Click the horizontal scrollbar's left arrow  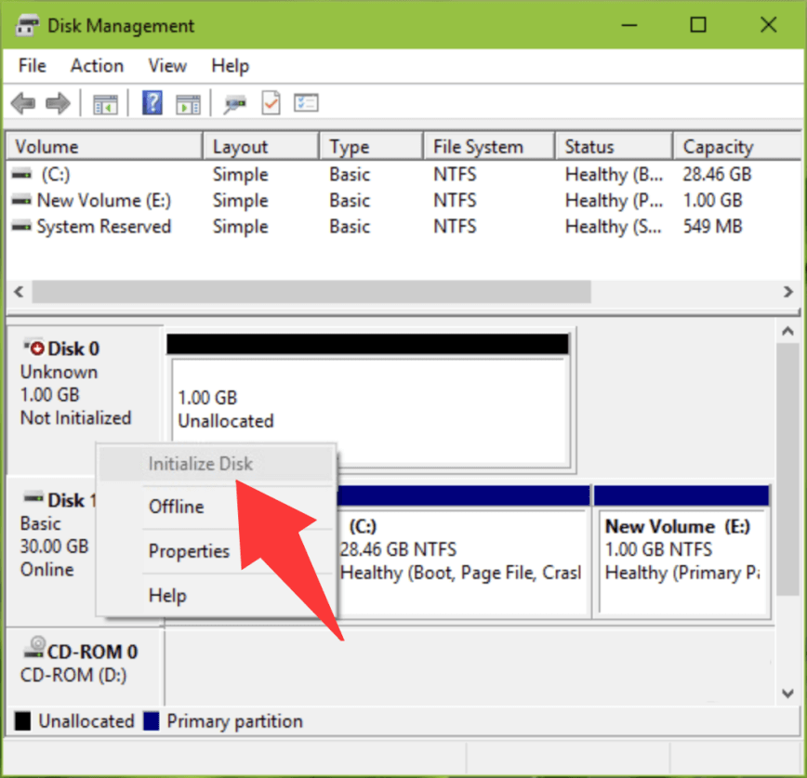click(x=18, y=291)
